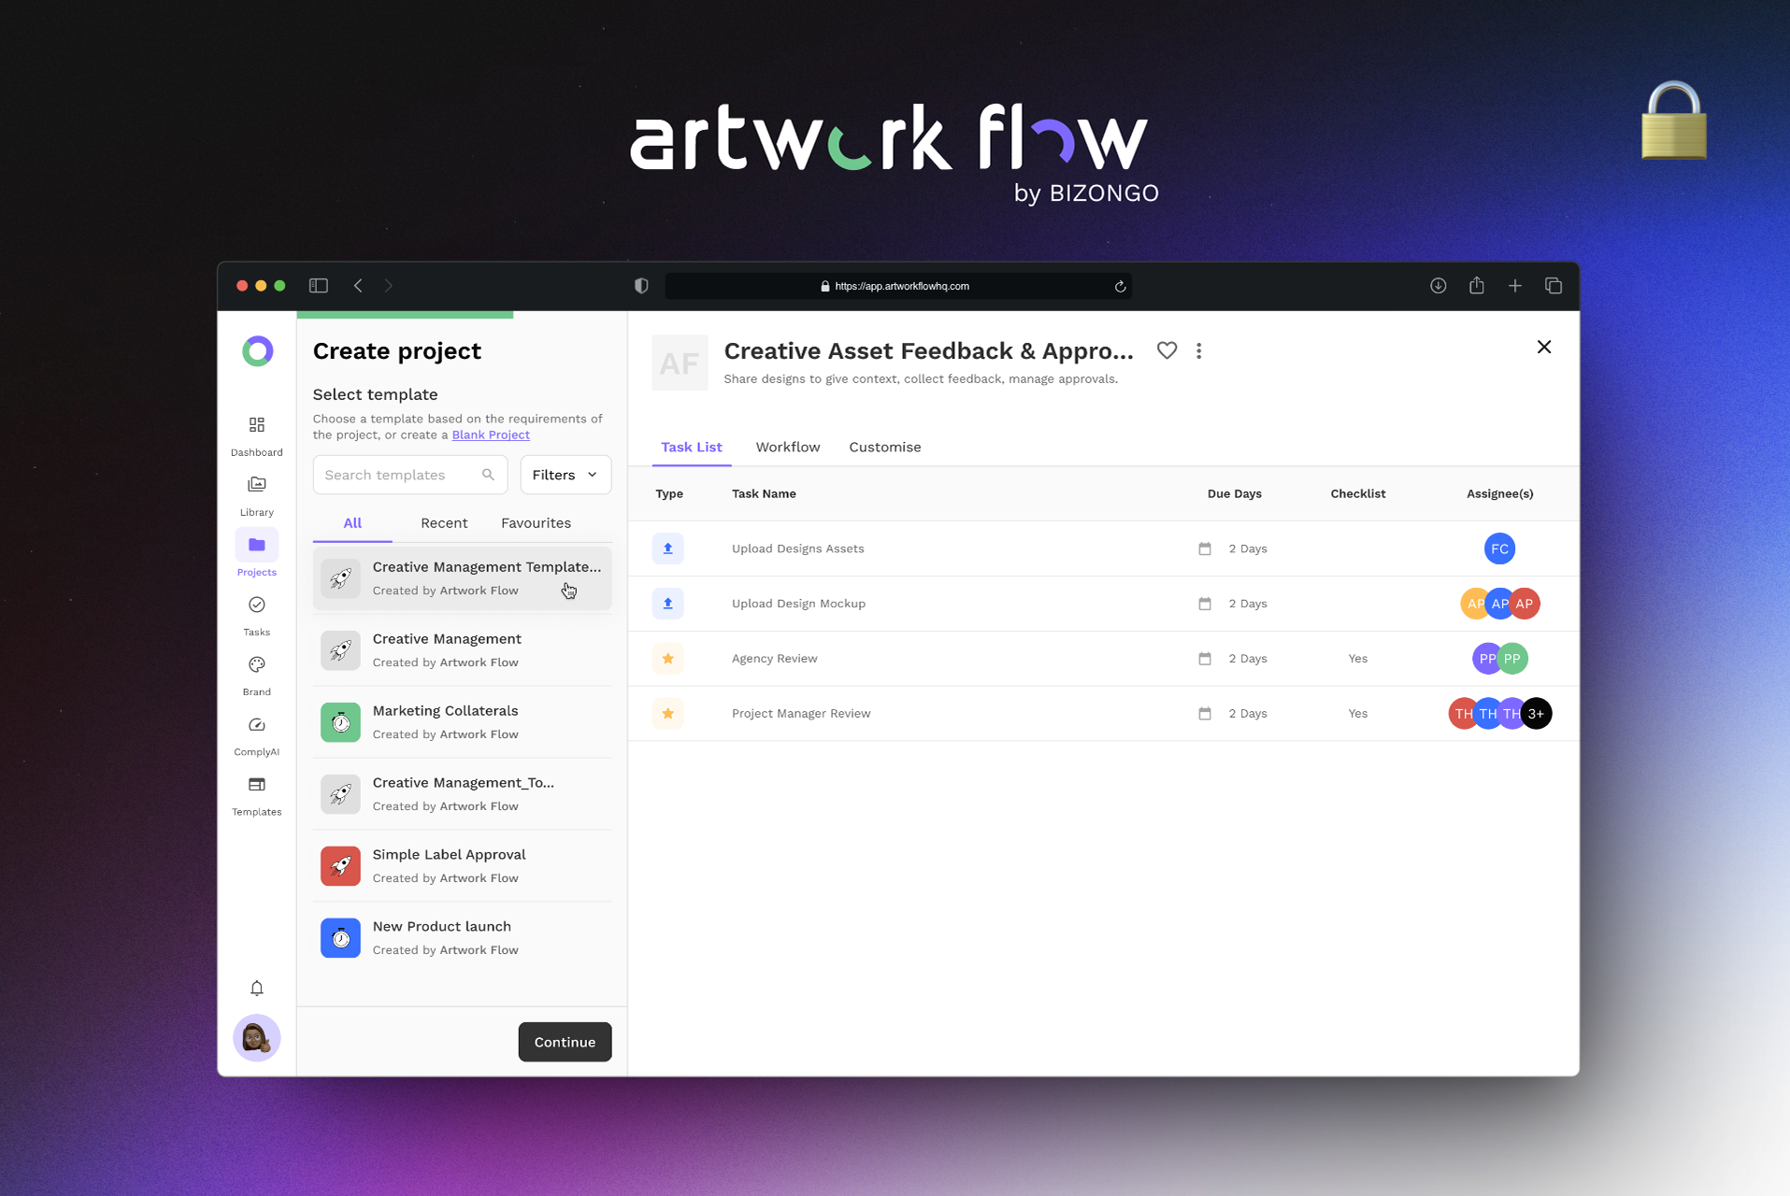The height and width of the screenshot is (1196, 1790).
Task: Click the calendar icon in Upload Designs Assets row
Action: 1205,549
